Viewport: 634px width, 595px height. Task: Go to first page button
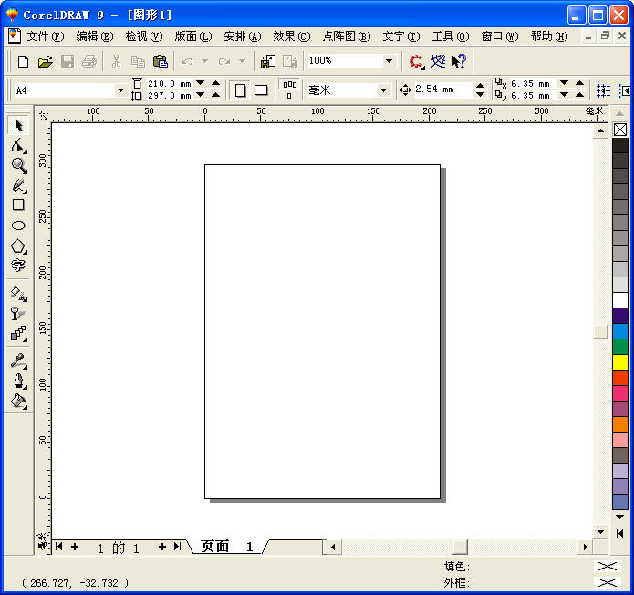click(x=58, y=547)
